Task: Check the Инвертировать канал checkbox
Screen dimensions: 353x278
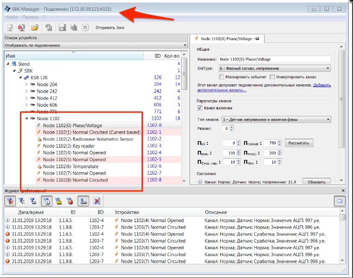Action: [272, 76]
